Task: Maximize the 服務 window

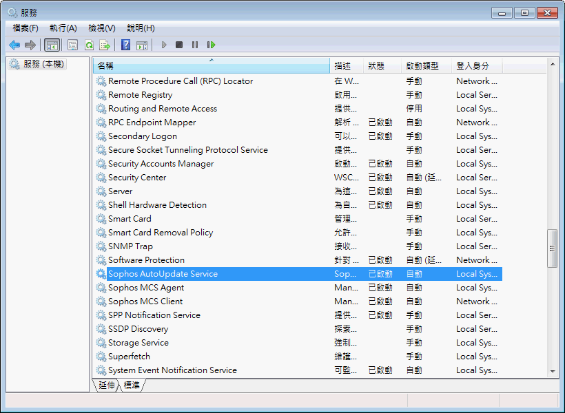Action: pyautogui.click(x=524, y=13)
